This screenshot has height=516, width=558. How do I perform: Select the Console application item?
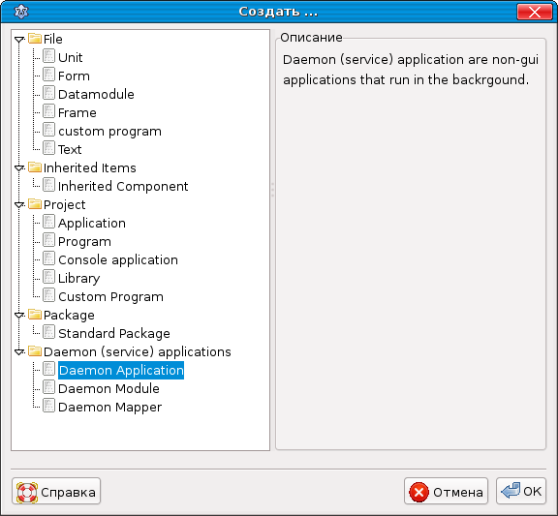point(118,260)
